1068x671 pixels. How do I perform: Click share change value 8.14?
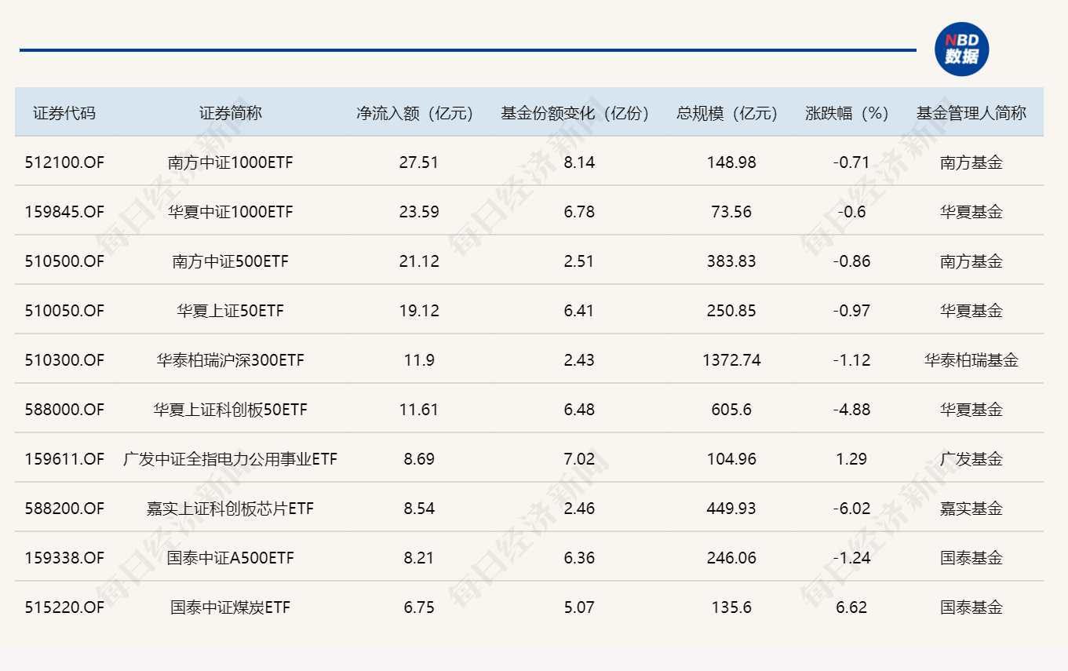(x=579, y=162)
